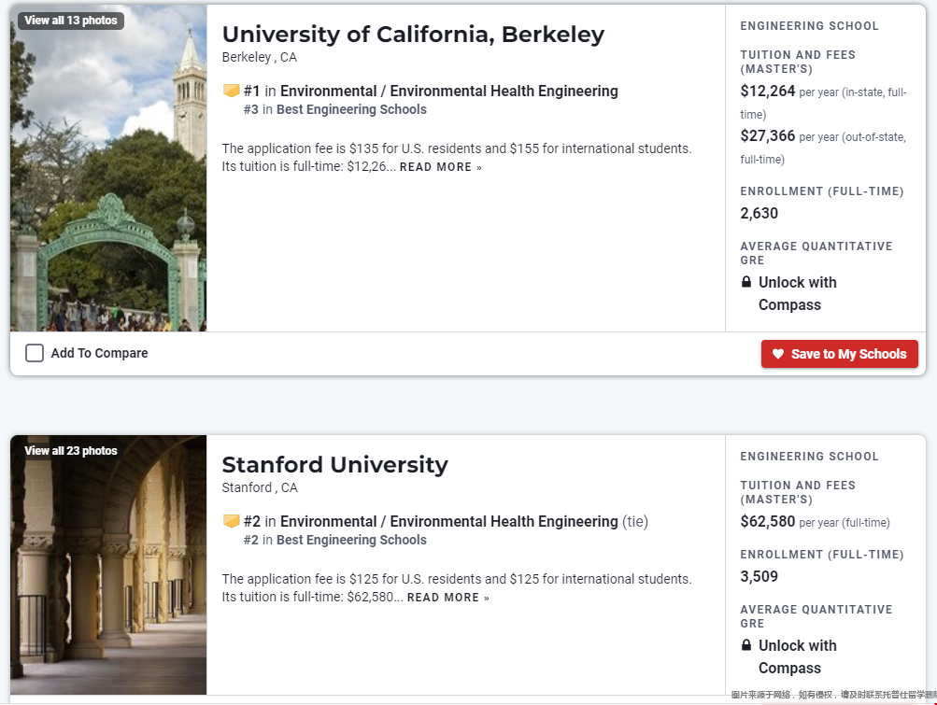Screen dimensions: 937x705
Task: Click the Stanford arcade photo
Action: [x=108, y=565]
